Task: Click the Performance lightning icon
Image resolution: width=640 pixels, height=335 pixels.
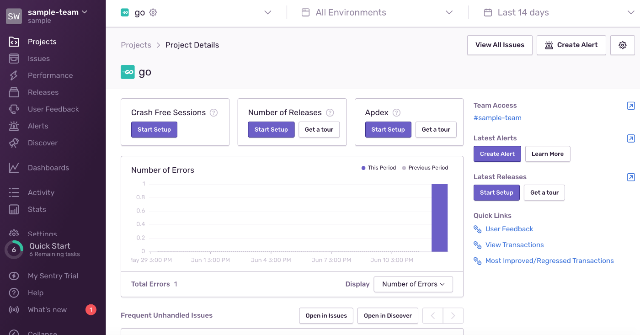Action: click(x=14, y=75)
